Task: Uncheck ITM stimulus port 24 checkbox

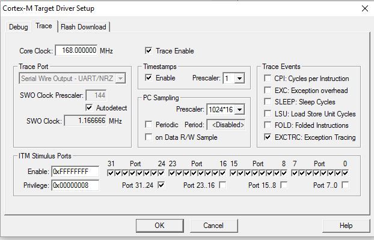Action: (x=161, y=173)
